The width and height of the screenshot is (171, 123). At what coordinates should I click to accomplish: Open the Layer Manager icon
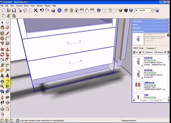tap(157, 11)
